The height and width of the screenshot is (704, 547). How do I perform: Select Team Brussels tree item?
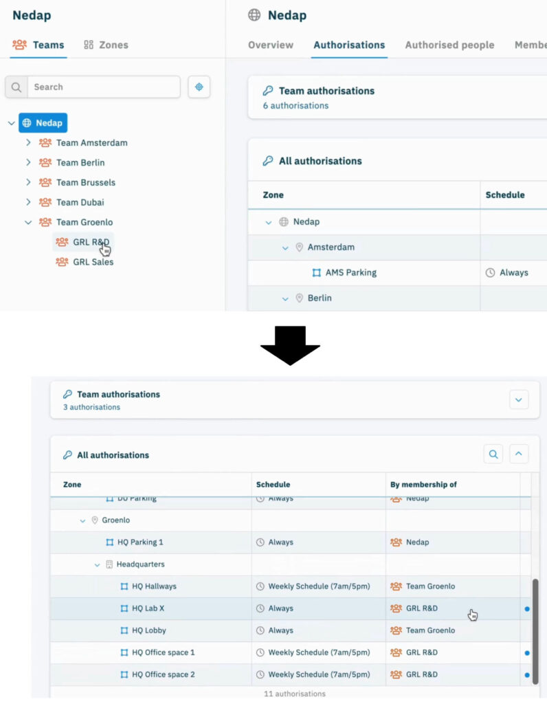77,182
